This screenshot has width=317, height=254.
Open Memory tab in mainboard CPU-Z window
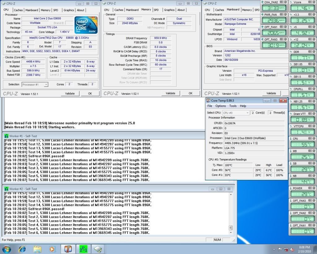tap(247, 10)
